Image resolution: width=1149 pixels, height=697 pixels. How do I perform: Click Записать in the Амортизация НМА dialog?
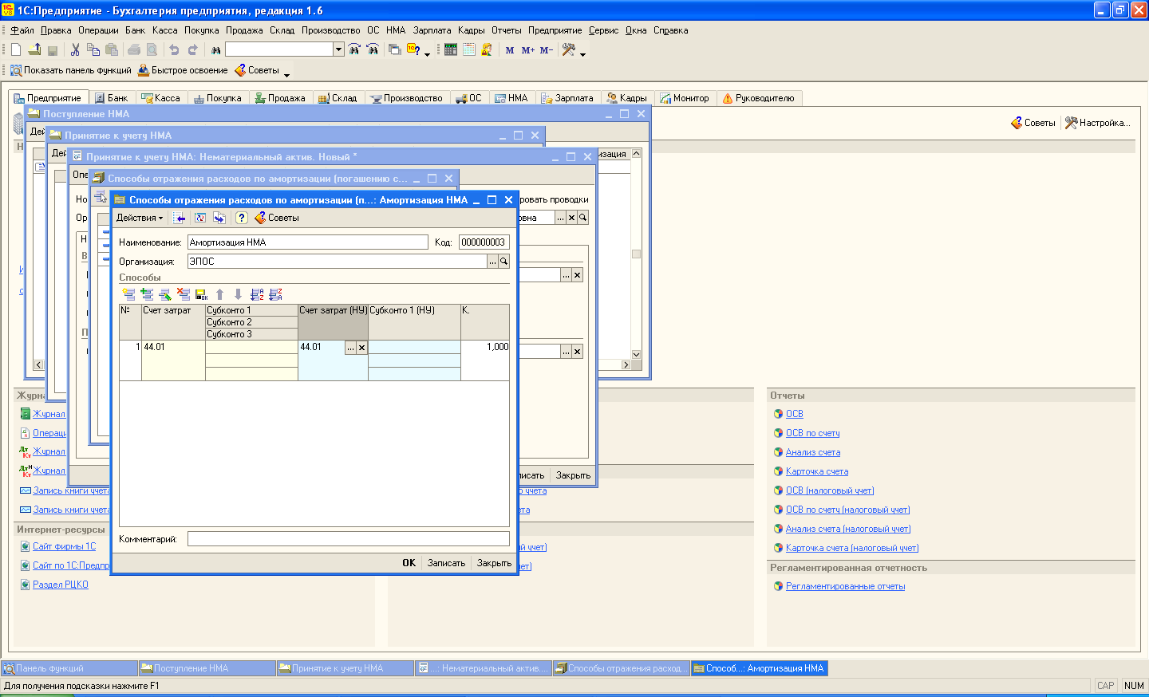click(446, 563)
